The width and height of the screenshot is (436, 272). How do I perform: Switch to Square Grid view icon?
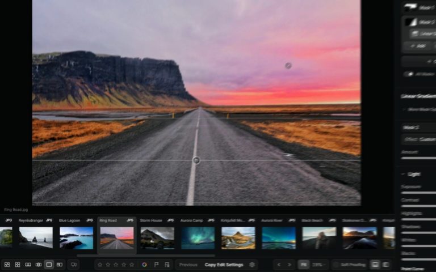tap(18, 265)
